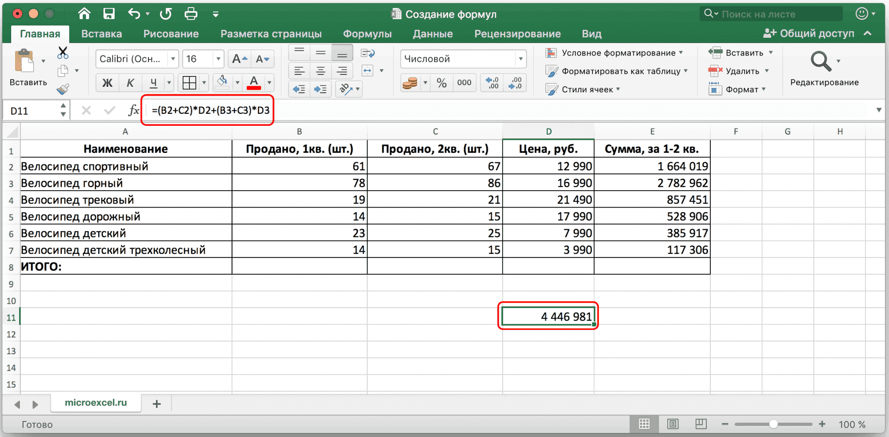
Task: Select the Format Painter tool
Action: point(63,89)
